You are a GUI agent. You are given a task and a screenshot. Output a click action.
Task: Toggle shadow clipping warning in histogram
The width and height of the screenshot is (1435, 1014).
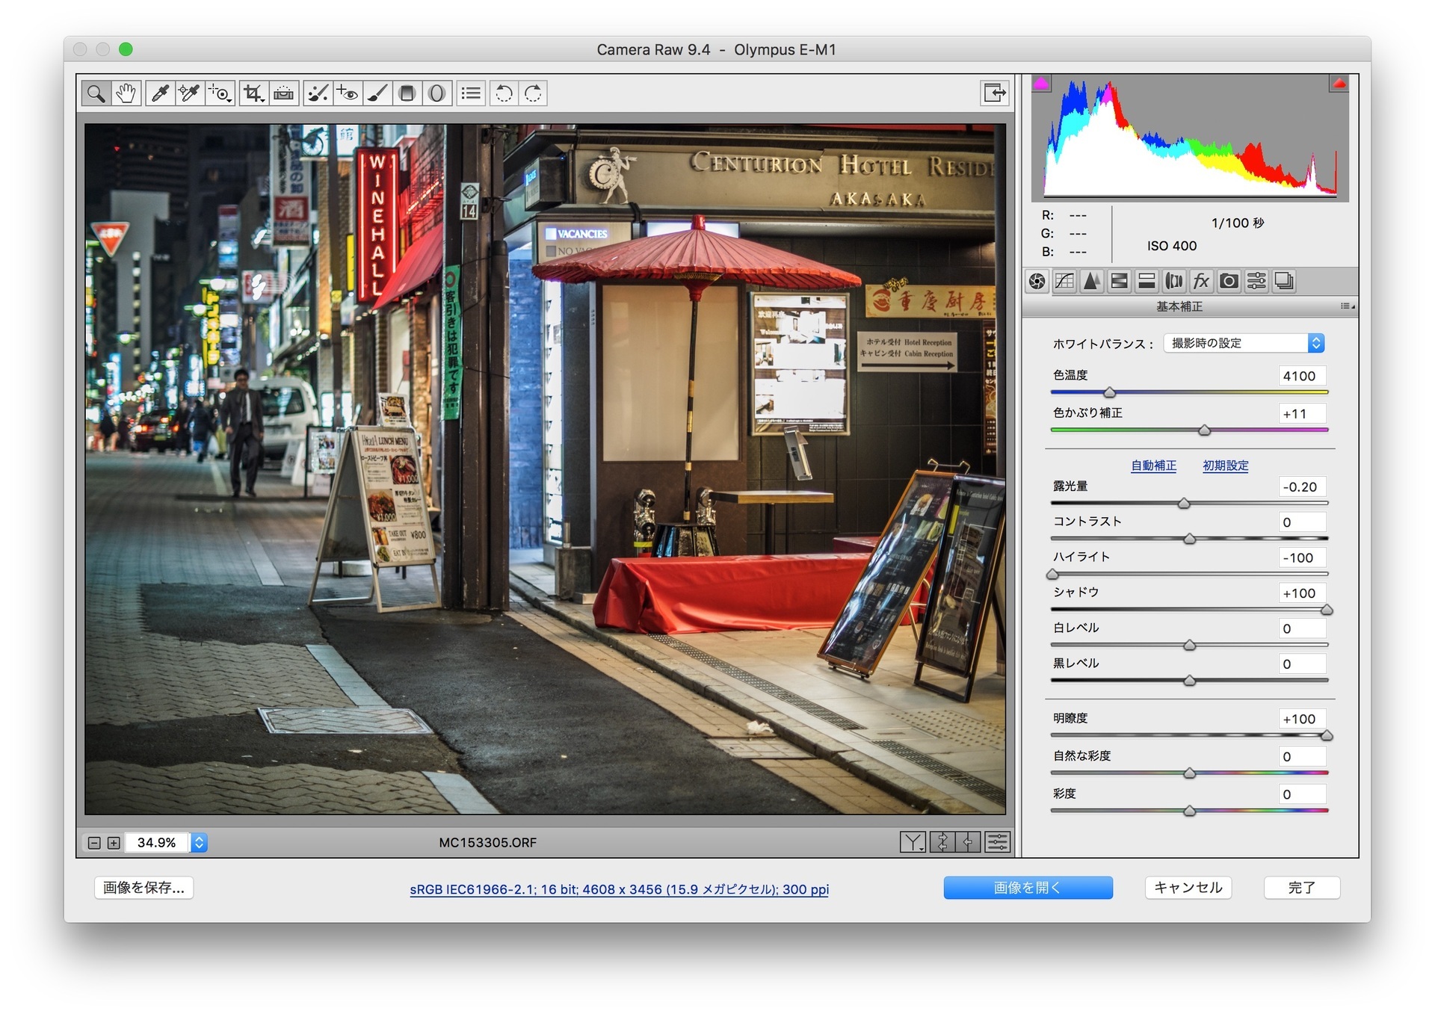[x=1041, y=83]
